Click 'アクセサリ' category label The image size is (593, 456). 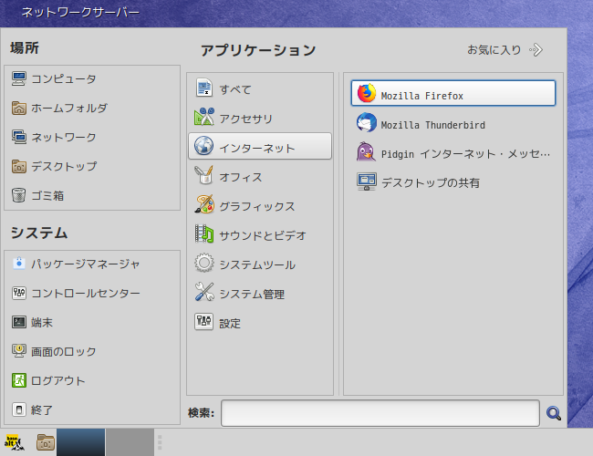pos(246,119)
